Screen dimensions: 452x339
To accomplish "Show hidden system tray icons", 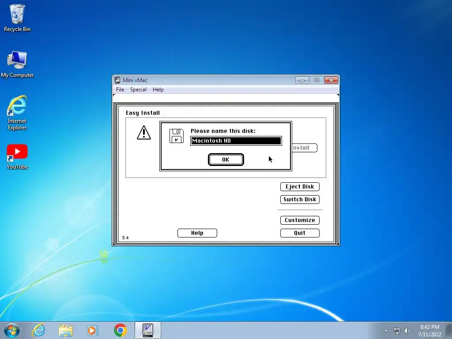I will click(386, 331).
